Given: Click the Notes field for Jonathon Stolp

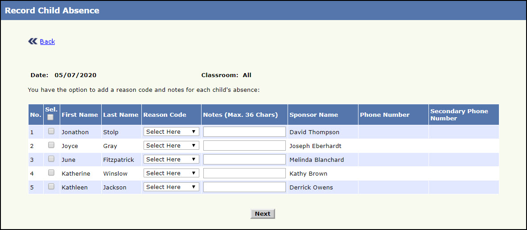Looking at the screenshot, I should click(244, 132).
